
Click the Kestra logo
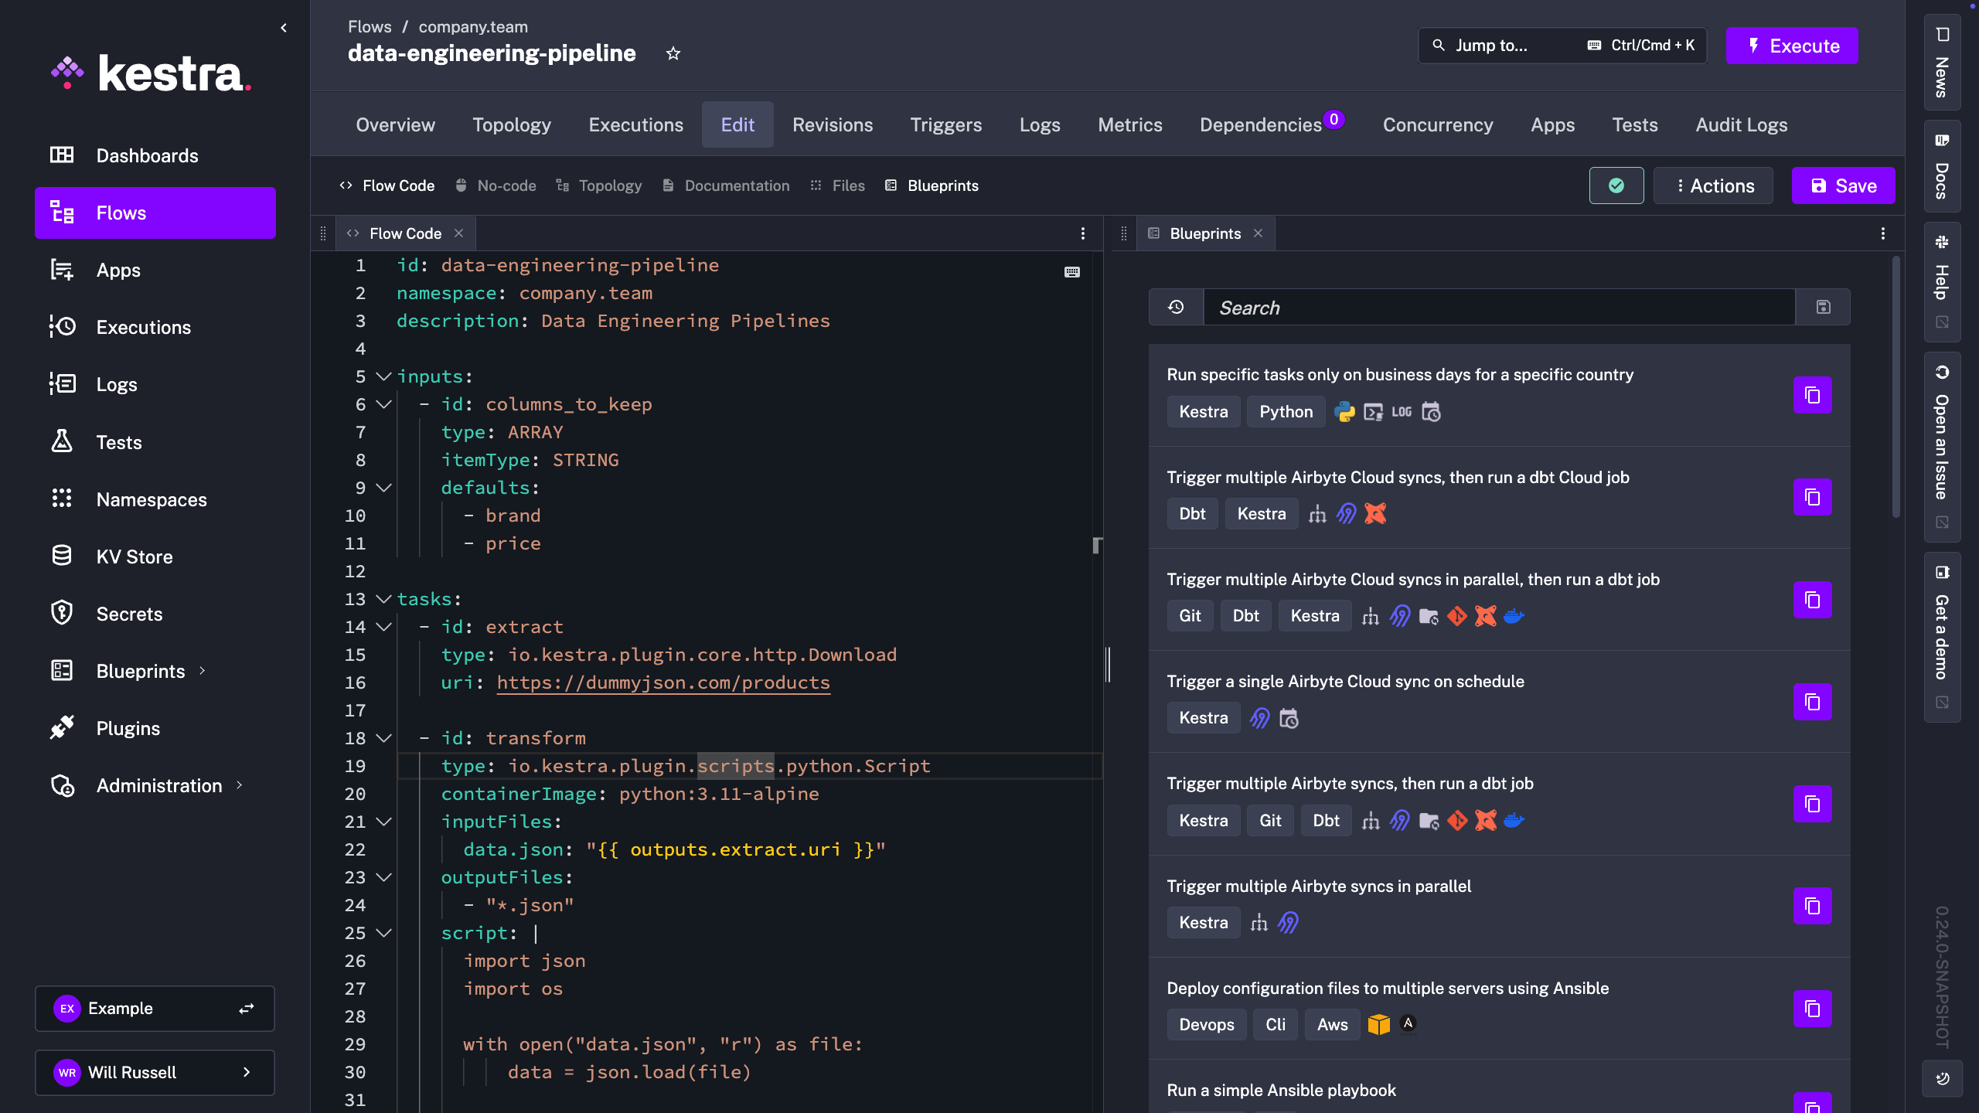click(x=152, y=73)
